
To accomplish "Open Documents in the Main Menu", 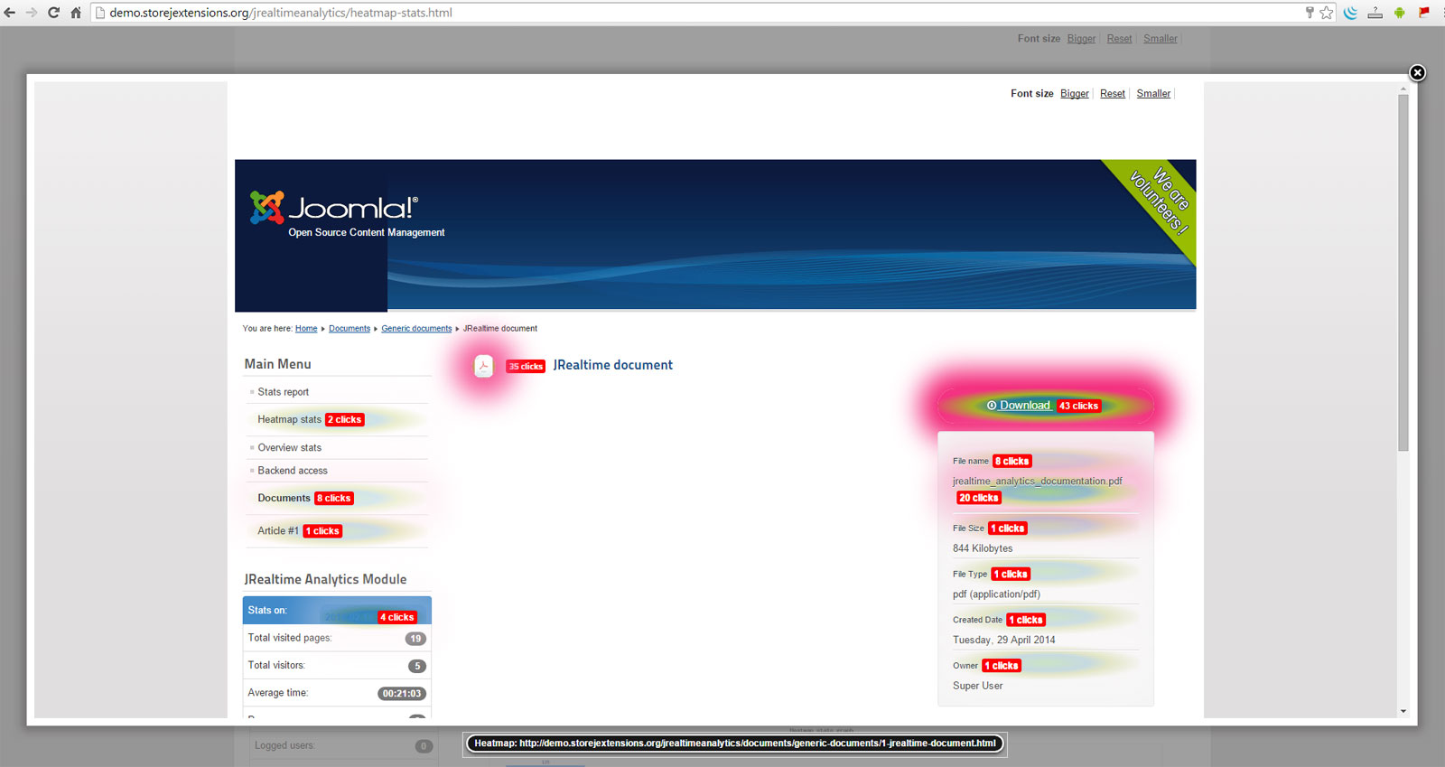I will (284, 498).
